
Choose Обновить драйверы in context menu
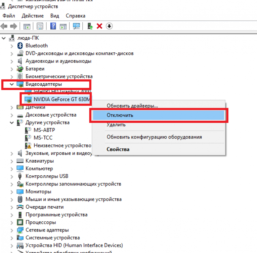[x=132, y=106]
